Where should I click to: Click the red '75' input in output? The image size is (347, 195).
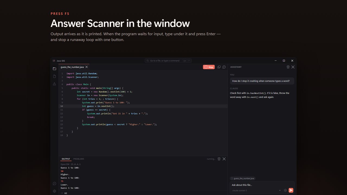62,181
